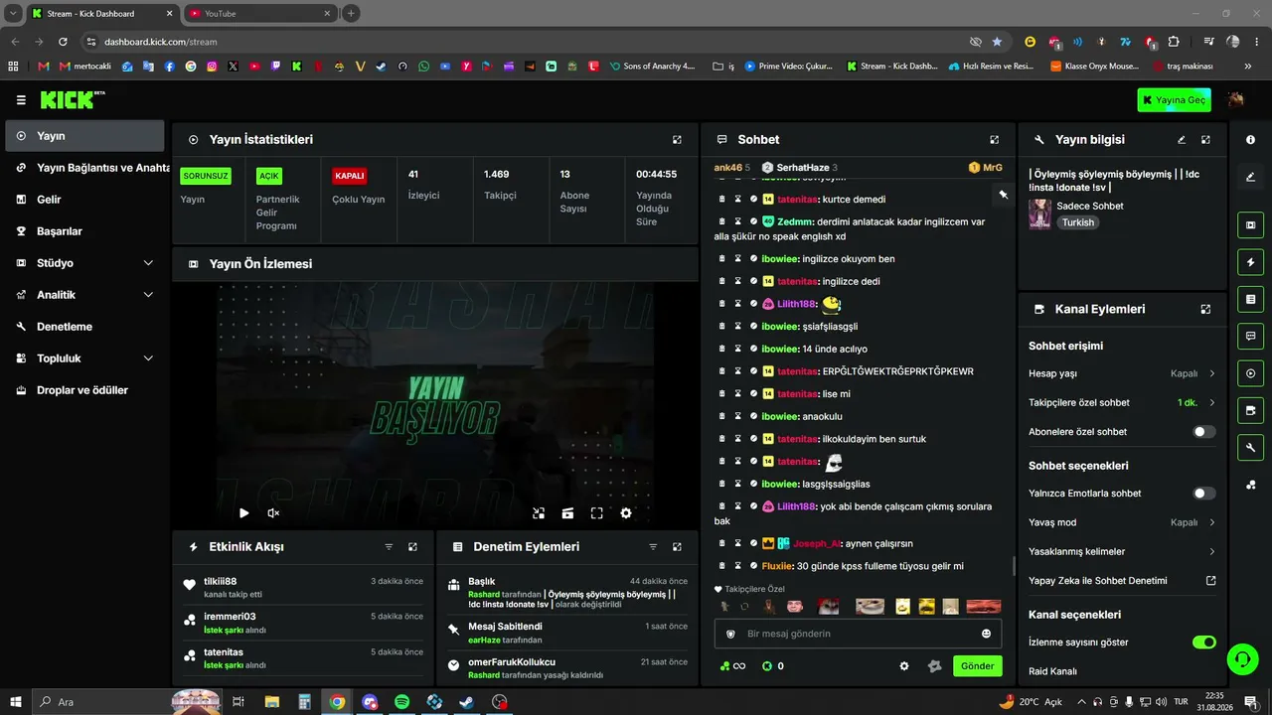Viewport: 1272px width, 715px height.
Task: Open Hesap yaşı options chevron
Action: [x=1211, y=373]
